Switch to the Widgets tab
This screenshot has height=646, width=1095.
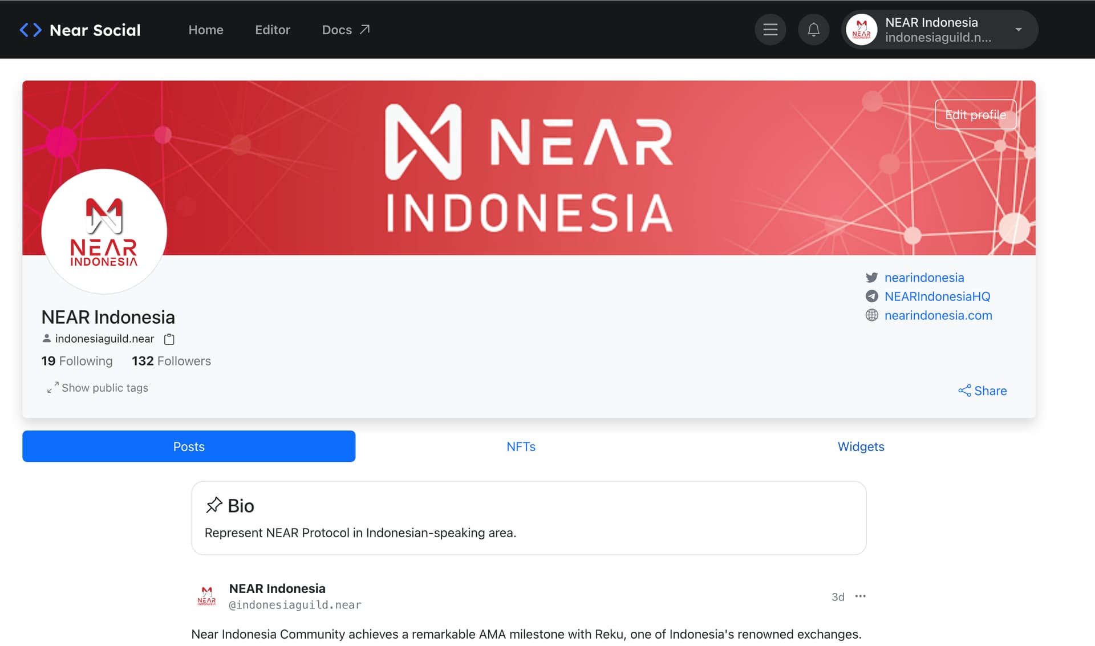(861, 446)
